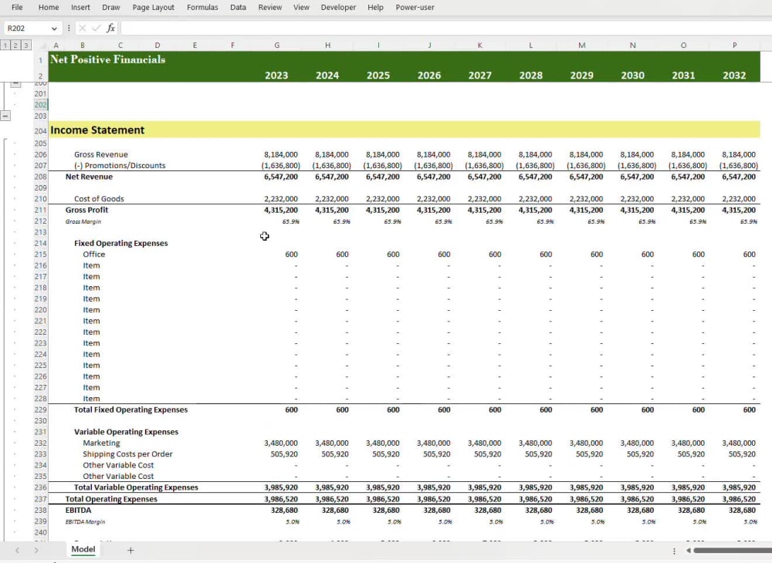
Task: Open the Formulas ribbon tab
Action: pyautogui.click(x=202, y=8)
